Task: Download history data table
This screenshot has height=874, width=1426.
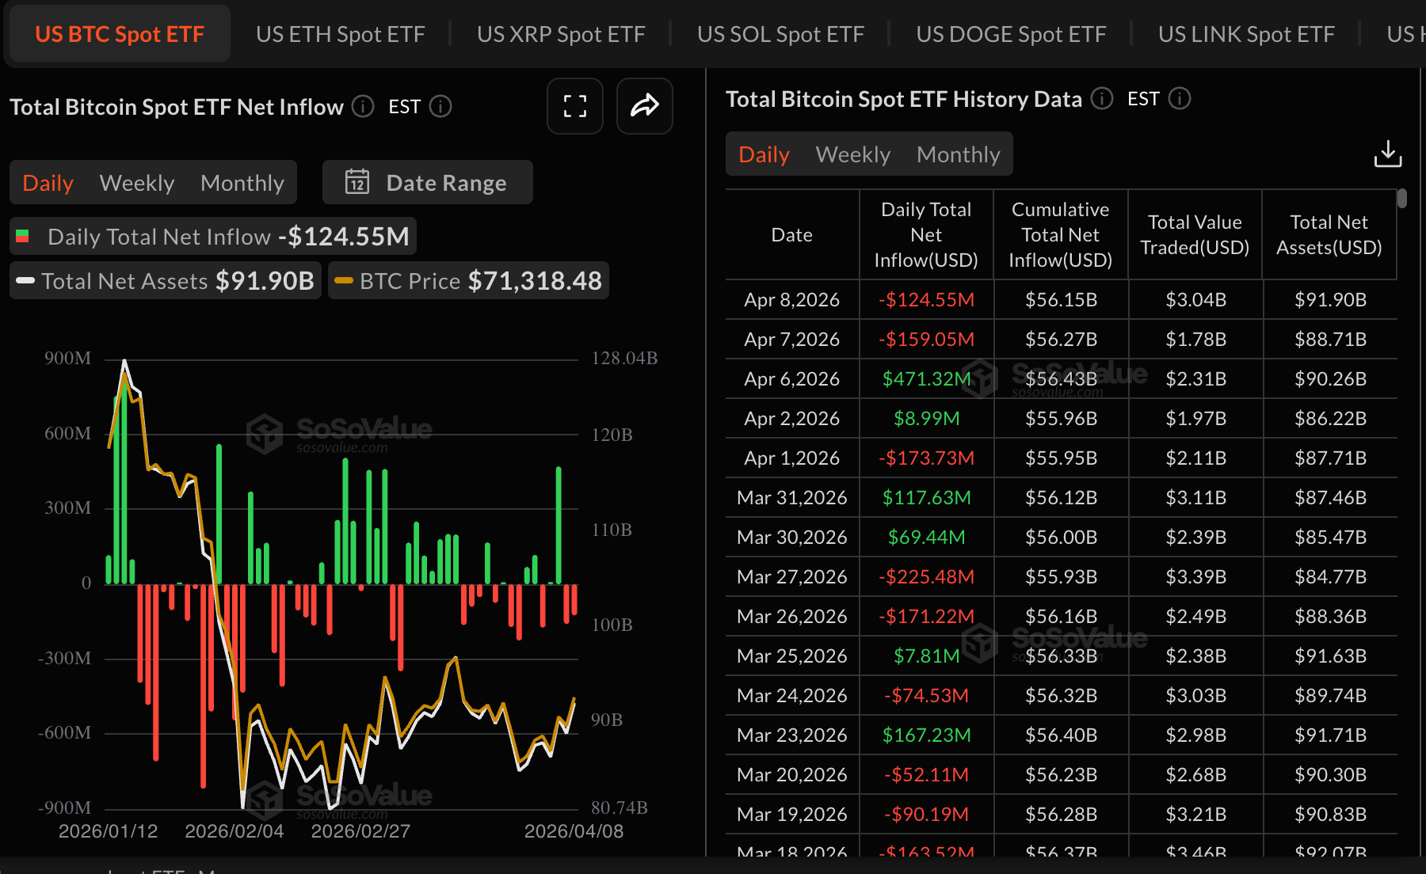Action: click(x=1387, y=154)
